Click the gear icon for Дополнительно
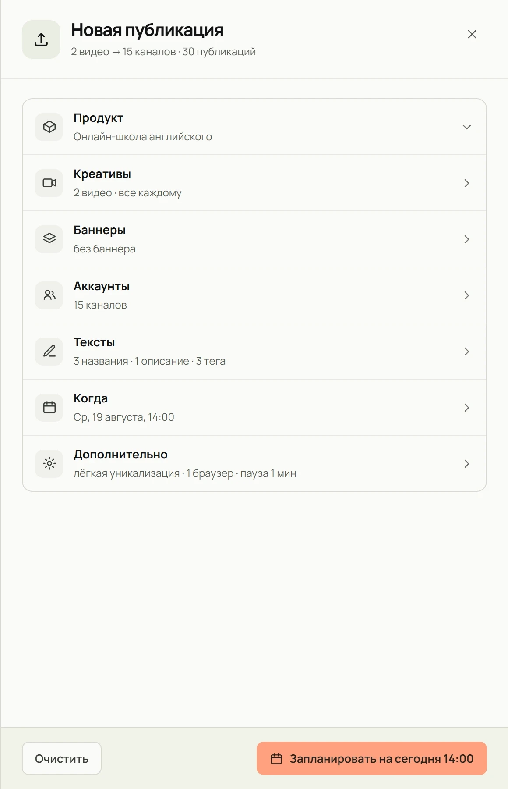508x789 pixels. pyautogui.click(x=49, y=463)
